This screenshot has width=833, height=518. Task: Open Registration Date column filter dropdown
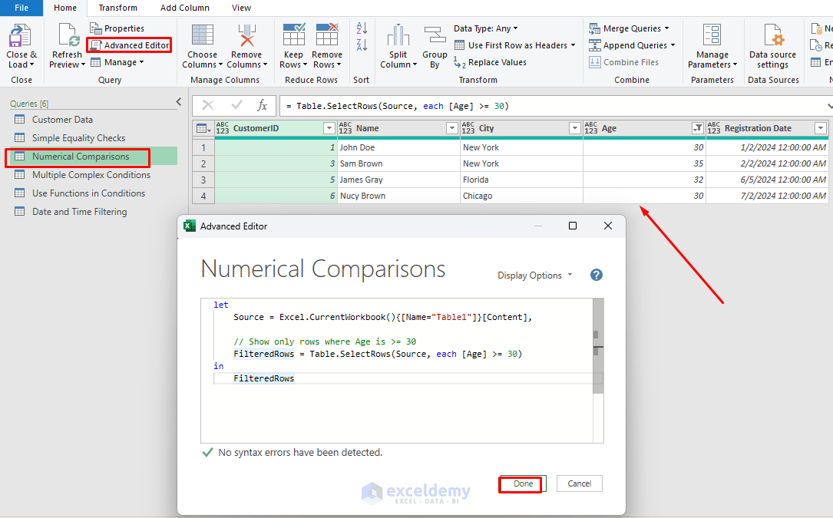pyautogui.click(x=820, y=128)
